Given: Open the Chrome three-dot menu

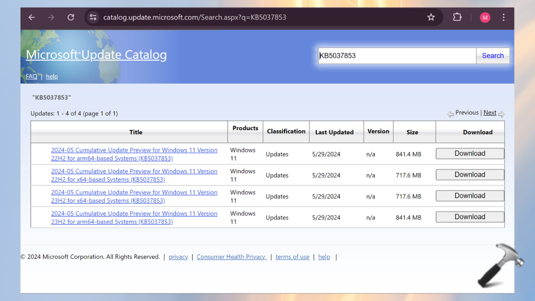Looking at the screenshot, I should tap(504, 17).
